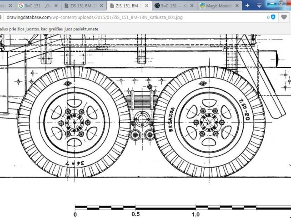The height and width of the screenshot is (218, 291).
Task: Close the active ZiS_151_BM-1 image tab
Action: tap(147, 6)
